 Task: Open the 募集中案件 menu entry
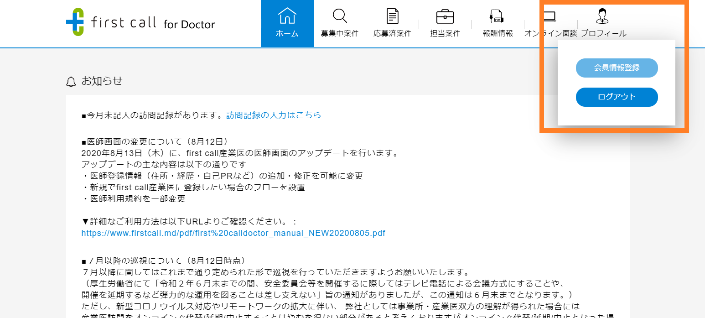point(340,32)
